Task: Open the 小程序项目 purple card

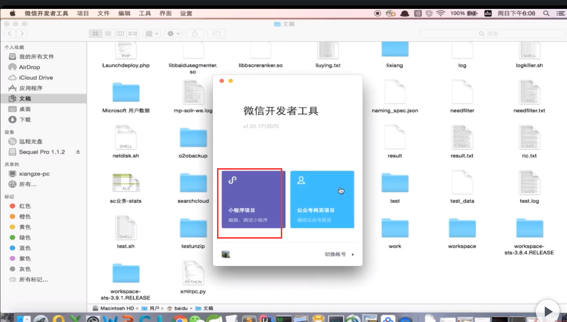Action: tap(253, 199)
